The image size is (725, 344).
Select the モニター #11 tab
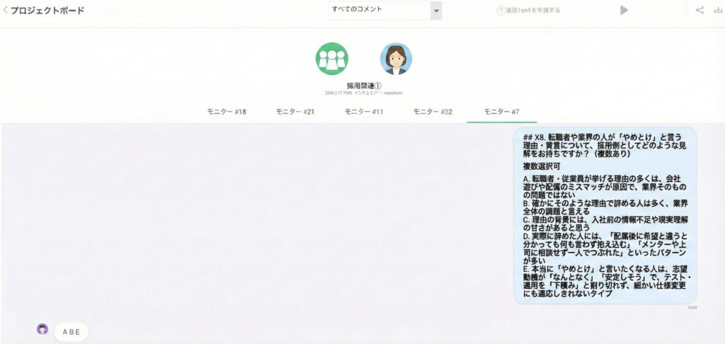[364, 112]
